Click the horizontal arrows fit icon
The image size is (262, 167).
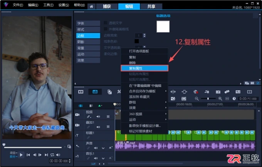(x=173, y=92)
